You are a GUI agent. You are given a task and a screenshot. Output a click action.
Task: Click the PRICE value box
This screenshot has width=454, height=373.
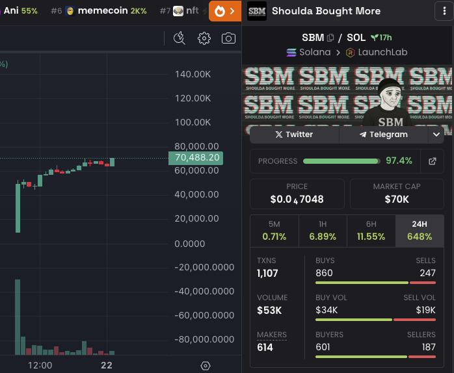(x=297, y=194)
